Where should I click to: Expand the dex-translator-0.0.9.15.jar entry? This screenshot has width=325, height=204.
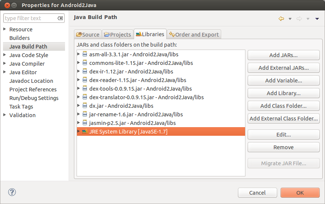78,97
